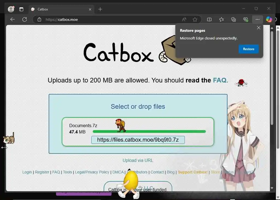Open the Blog link
The width and height of the screenshot is (280, 200).
pyautogui.click(x=171, y=172)
